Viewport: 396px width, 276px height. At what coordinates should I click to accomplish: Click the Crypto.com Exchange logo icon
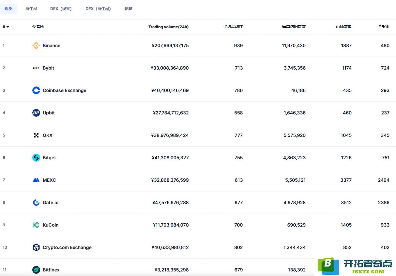[36, 247]
